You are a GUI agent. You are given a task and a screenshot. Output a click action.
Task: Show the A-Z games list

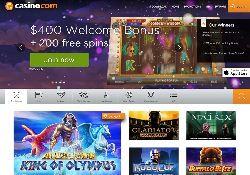click(173, 97)
